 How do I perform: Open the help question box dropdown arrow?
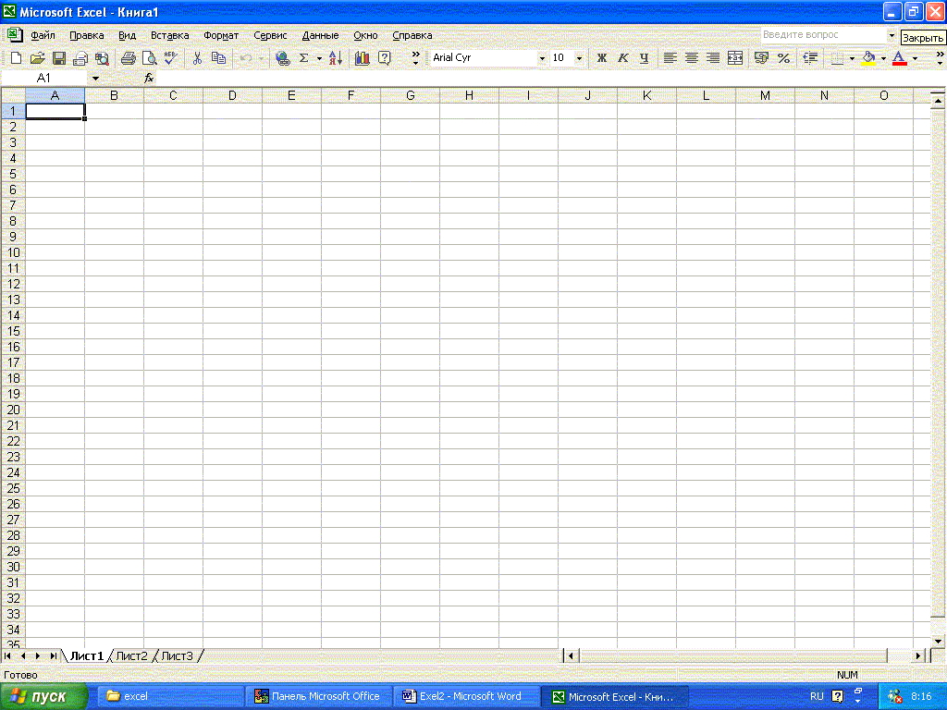pyautogui.click(x=892, y=35)
